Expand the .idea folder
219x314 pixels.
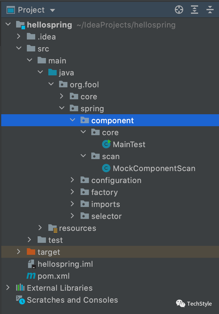tap(18, 36)
